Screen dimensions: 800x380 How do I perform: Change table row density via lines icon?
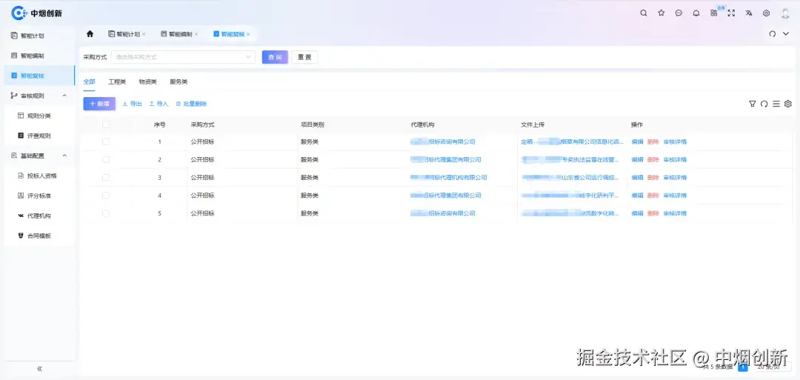click(776, 104)
